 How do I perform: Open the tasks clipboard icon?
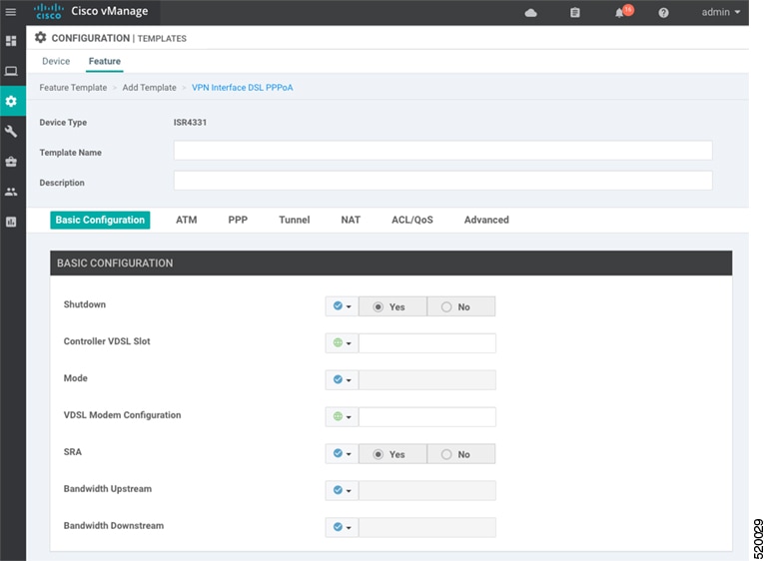575,13
